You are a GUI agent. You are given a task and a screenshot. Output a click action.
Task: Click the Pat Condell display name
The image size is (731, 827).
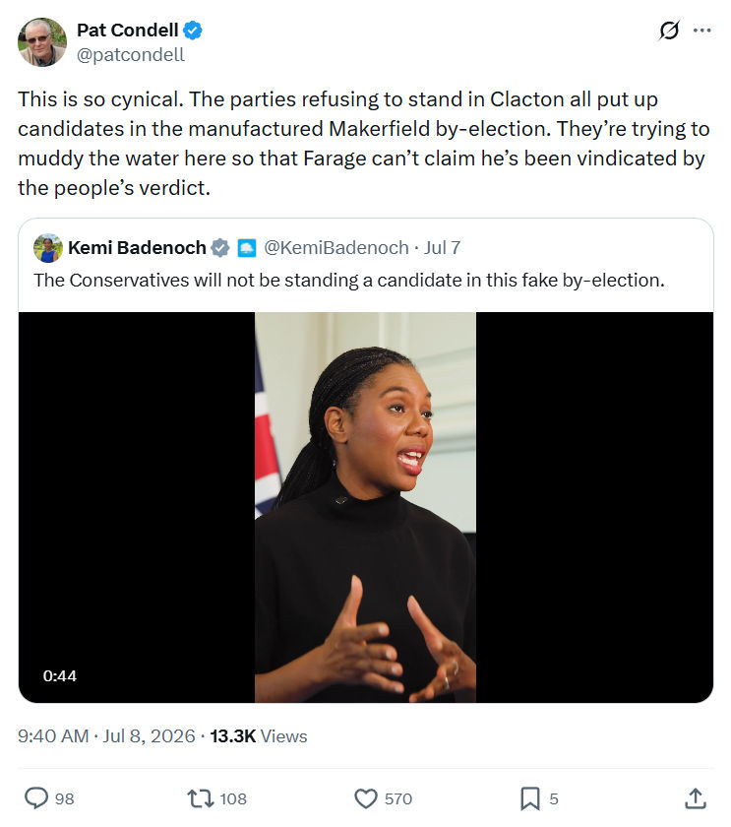[128, 31]
